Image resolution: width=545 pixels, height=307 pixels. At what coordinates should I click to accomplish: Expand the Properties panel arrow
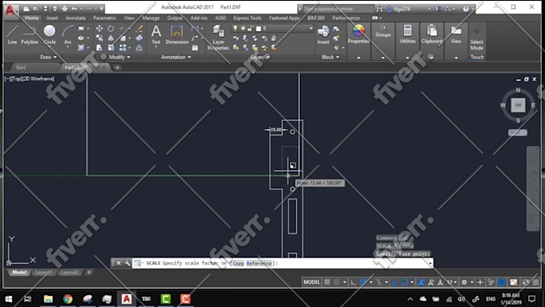click(358, 58)
